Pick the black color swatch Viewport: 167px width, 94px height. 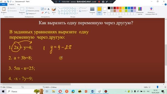point(109,8)
